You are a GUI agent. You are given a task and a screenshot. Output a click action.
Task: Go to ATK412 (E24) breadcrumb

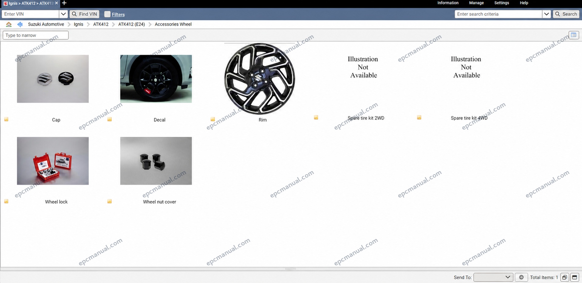(x=132, y=24)
